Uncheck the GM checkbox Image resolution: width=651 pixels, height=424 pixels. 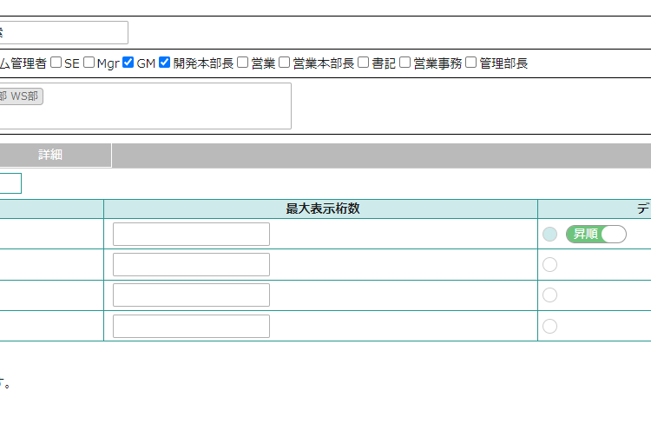[x=128, y=63]
